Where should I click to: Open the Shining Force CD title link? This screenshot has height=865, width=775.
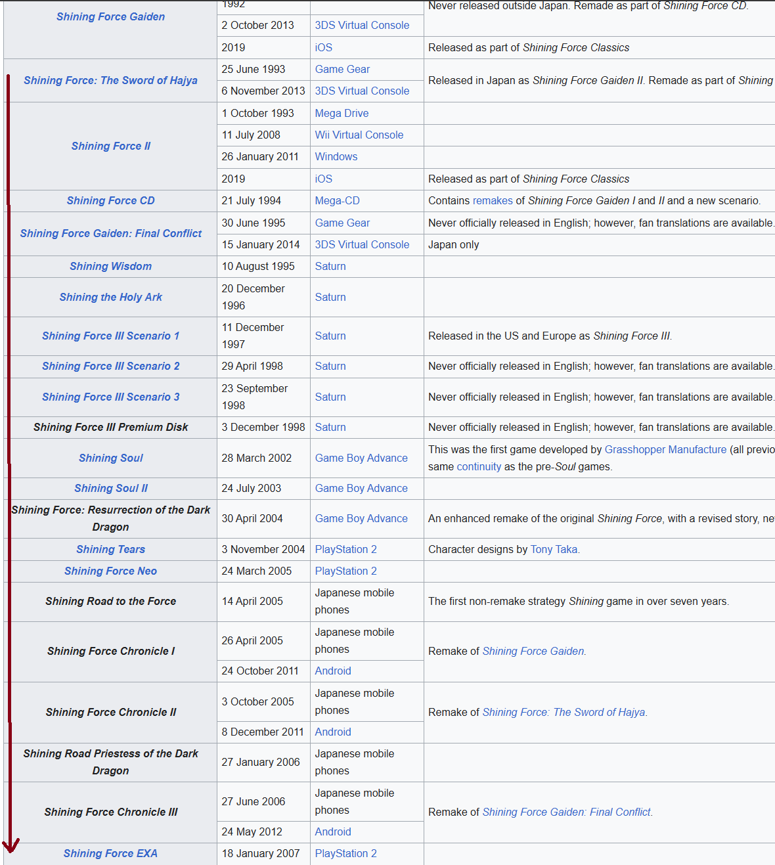(x=110, y=201)
